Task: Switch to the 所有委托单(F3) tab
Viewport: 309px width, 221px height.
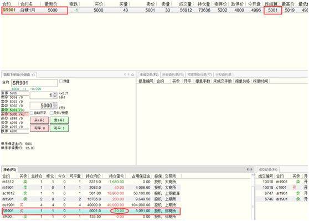Action: 173,74
